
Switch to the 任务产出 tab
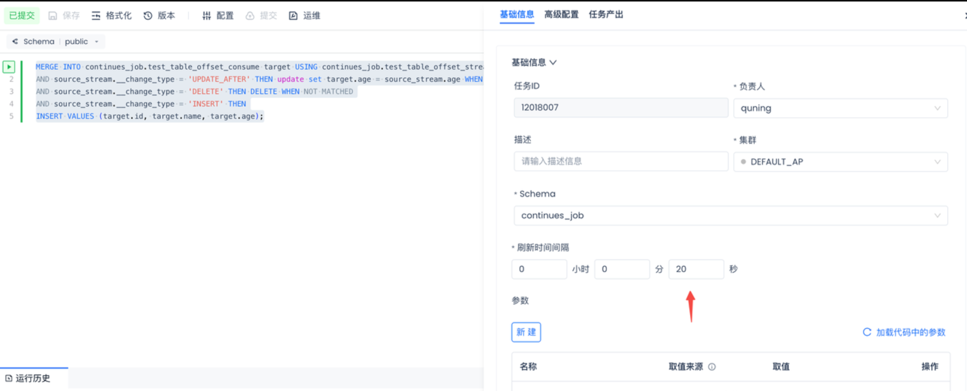point(606,15)
